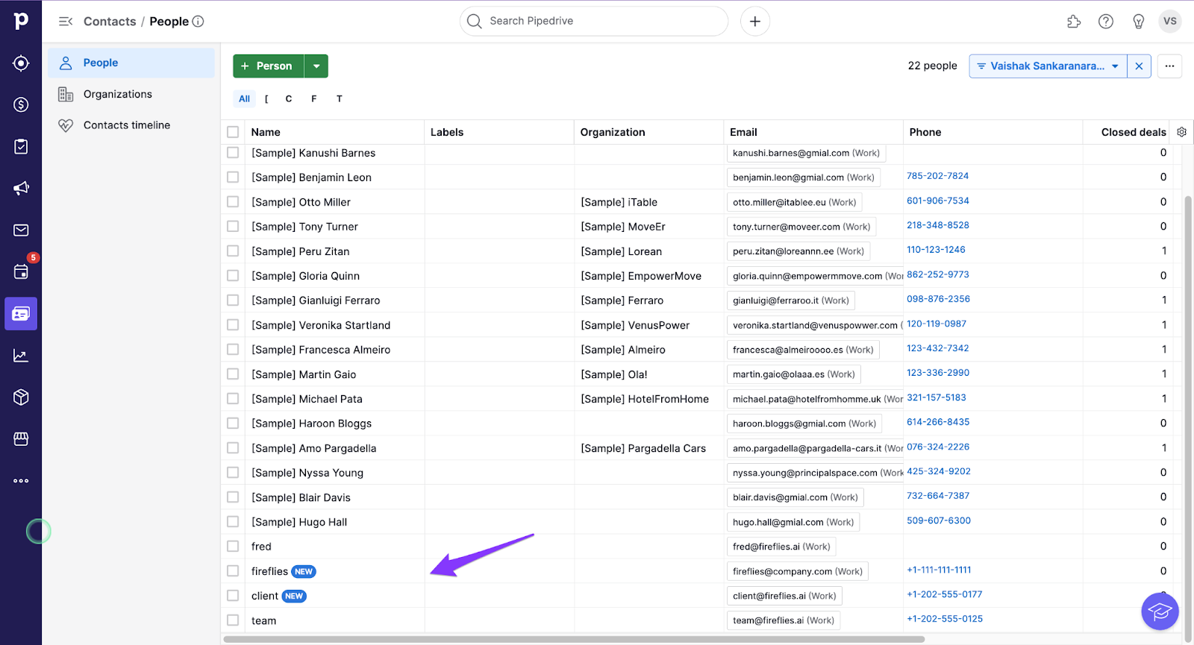
Task: Filter names by letter C
Action: coord(289,98)
